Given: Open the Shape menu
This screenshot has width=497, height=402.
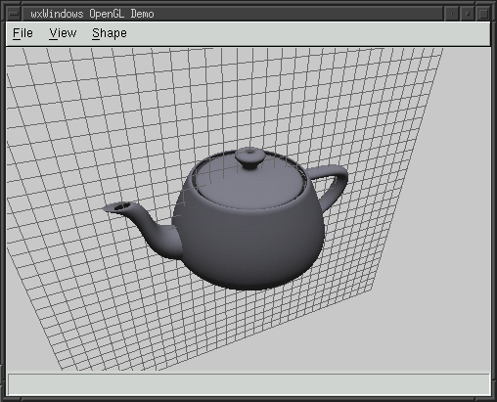Looking at the screenshot, I should pyautogui.click(x=110, y=33).
